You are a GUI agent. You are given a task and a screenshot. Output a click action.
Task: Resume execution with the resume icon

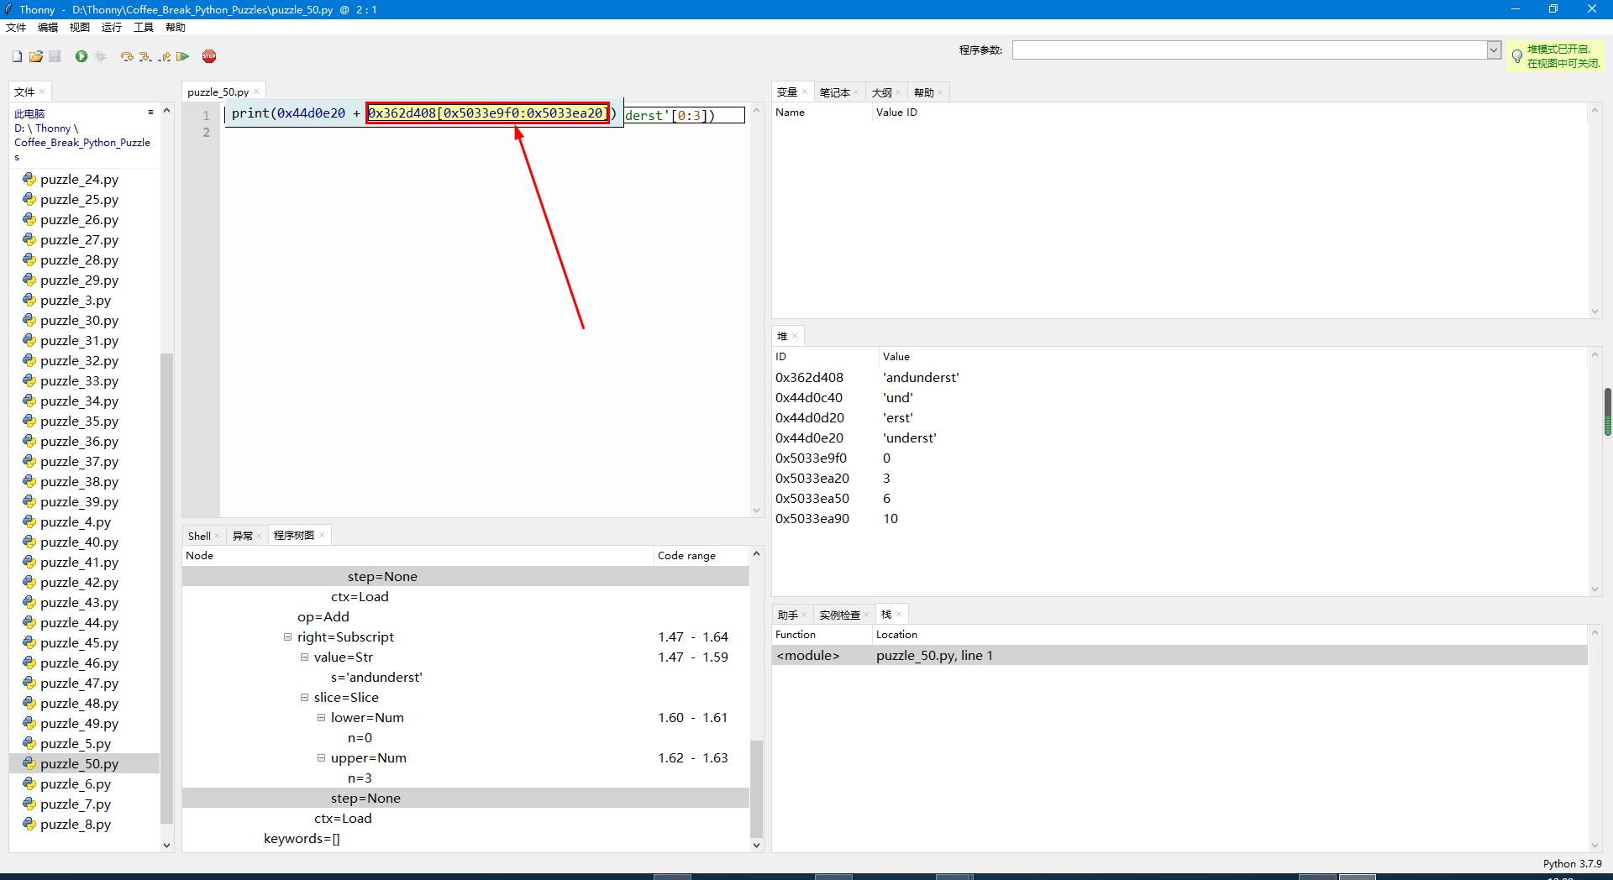[x=182, y=56]
